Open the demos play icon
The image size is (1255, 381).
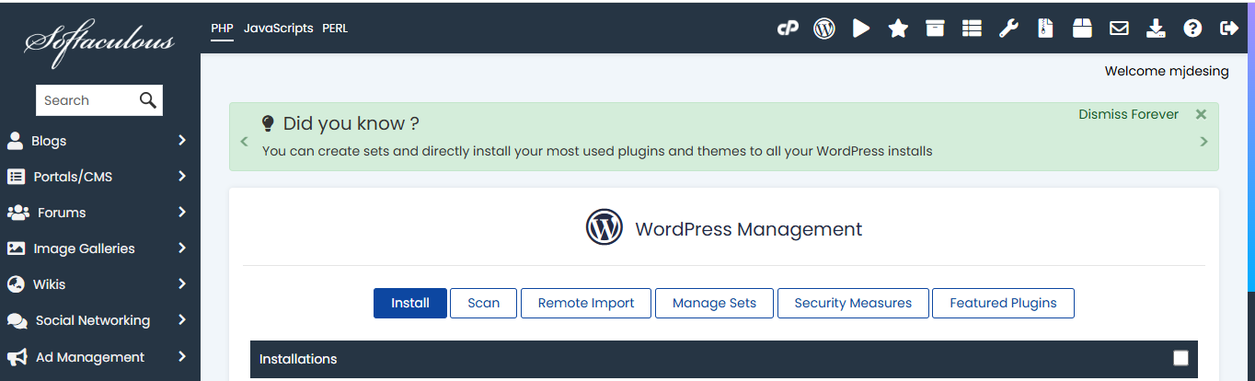(861, 29)
